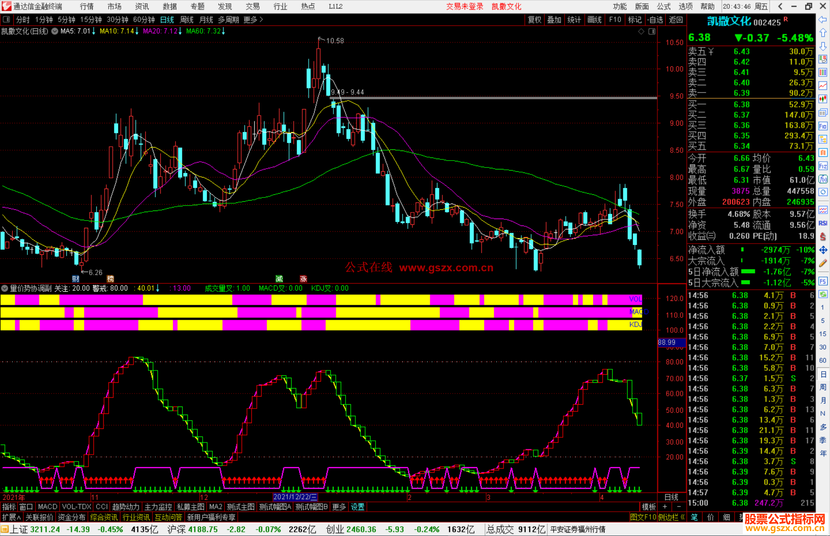Click the 画线 drawing button
This screenshot has height=536, width=830.
pos(594,20)
